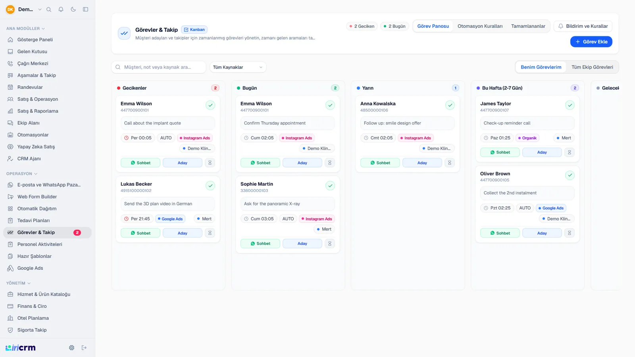Viewport: 635px width, 357px height.
Task: Select the Görev Panosu tab
Action: point(433,26)
